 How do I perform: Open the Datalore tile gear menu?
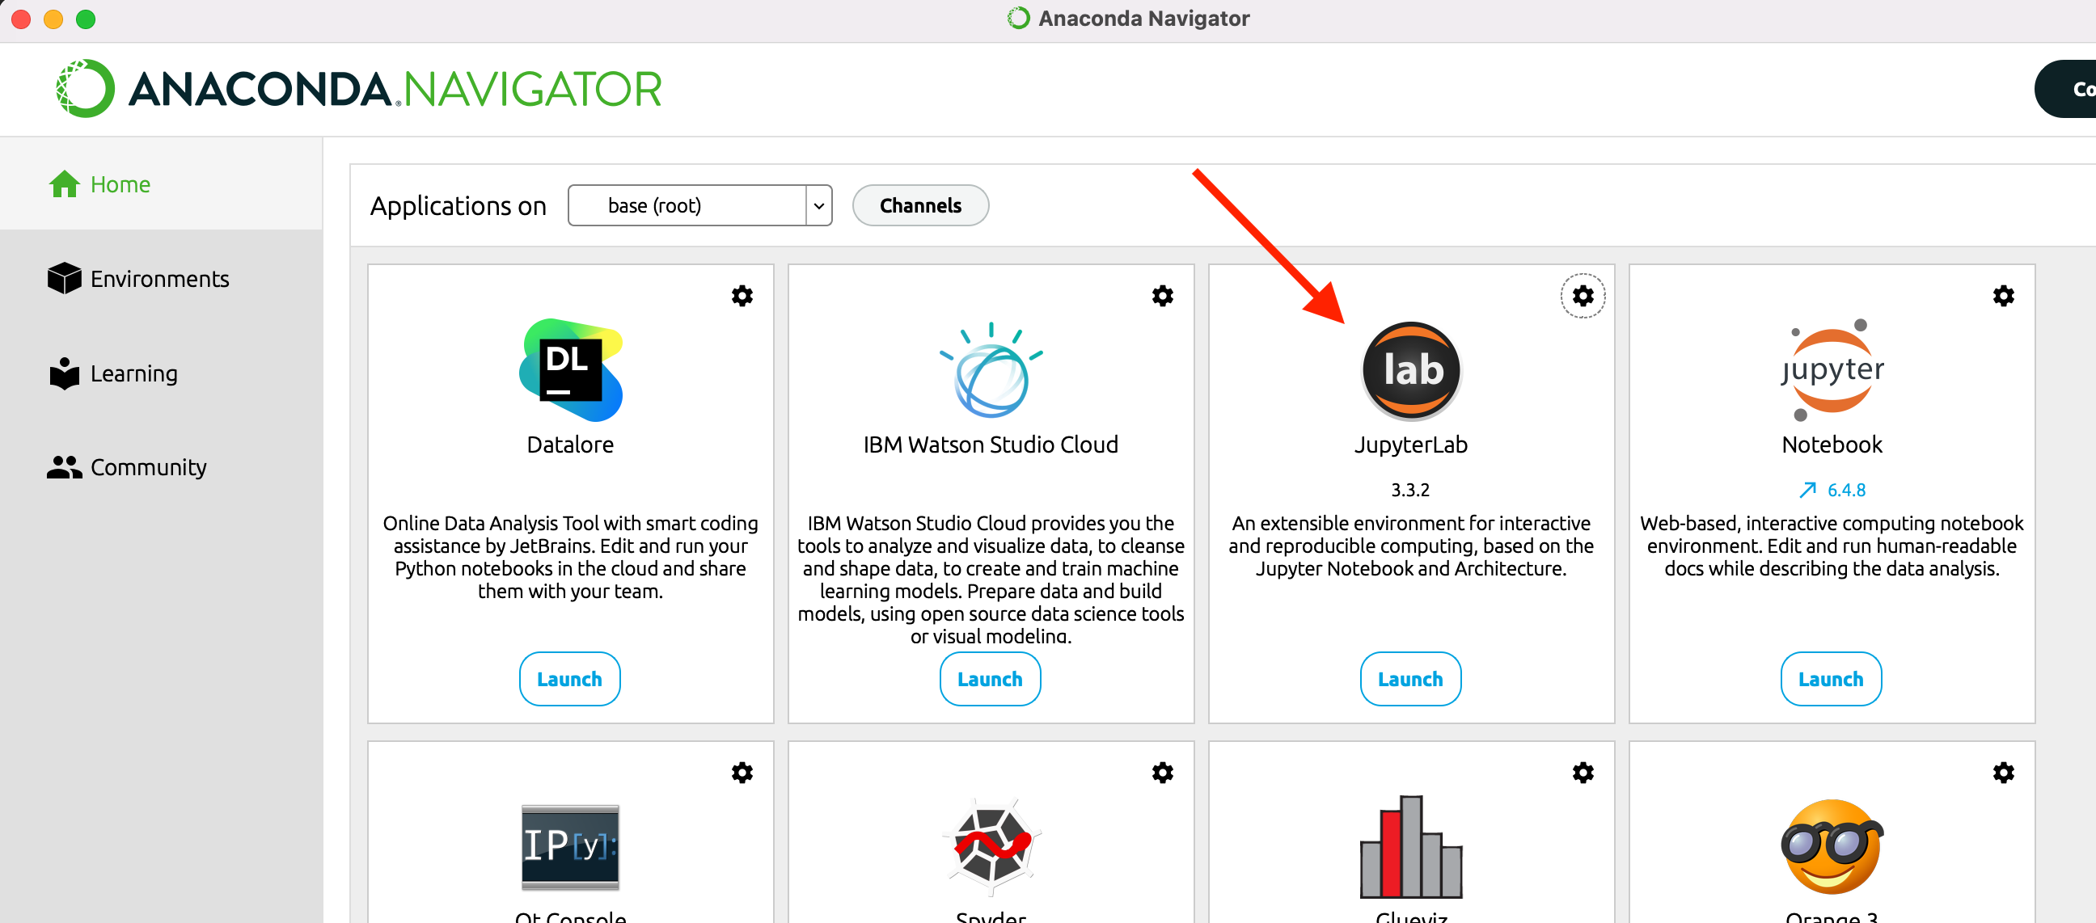tap(742, 295)
